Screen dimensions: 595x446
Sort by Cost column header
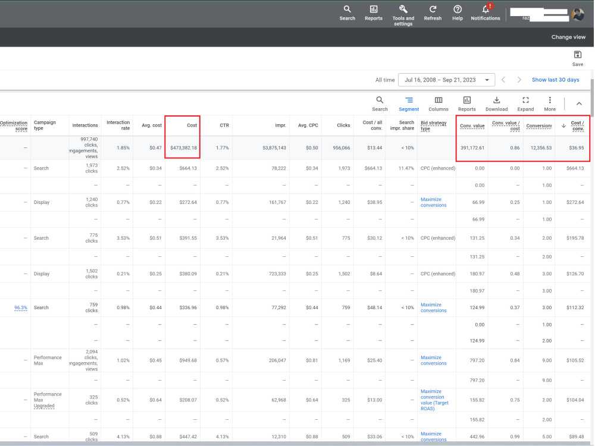pyautogui.click(x=192, y=125)
